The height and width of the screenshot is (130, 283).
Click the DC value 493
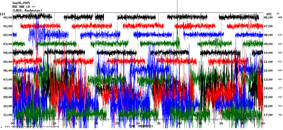click(x=280, y=80)
